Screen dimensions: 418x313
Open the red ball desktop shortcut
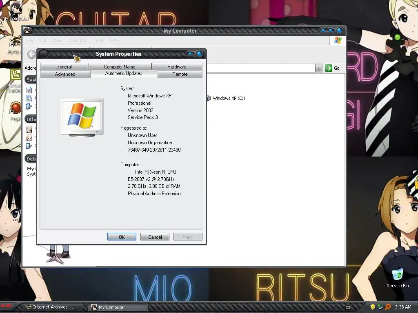(x=15, y=111)
